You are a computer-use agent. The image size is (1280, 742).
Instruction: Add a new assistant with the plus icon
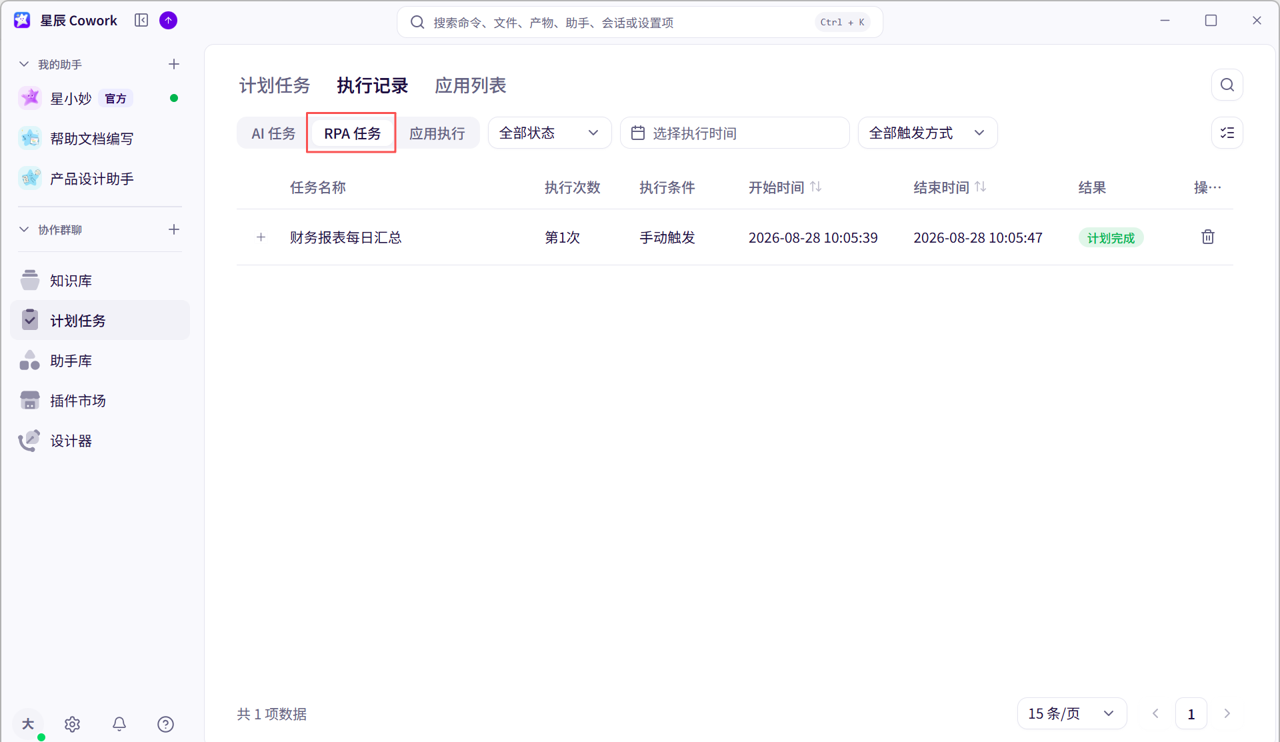pos(174,64)
